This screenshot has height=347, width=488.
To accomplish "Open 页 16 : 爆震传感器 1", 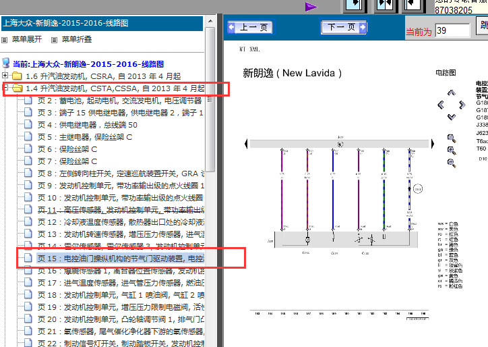I will click(x=121, y=271).
